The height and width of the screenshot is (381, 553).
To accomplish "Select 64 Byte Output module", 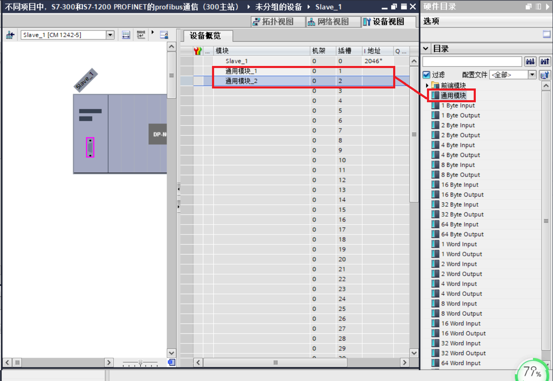I will click(462, 235).
